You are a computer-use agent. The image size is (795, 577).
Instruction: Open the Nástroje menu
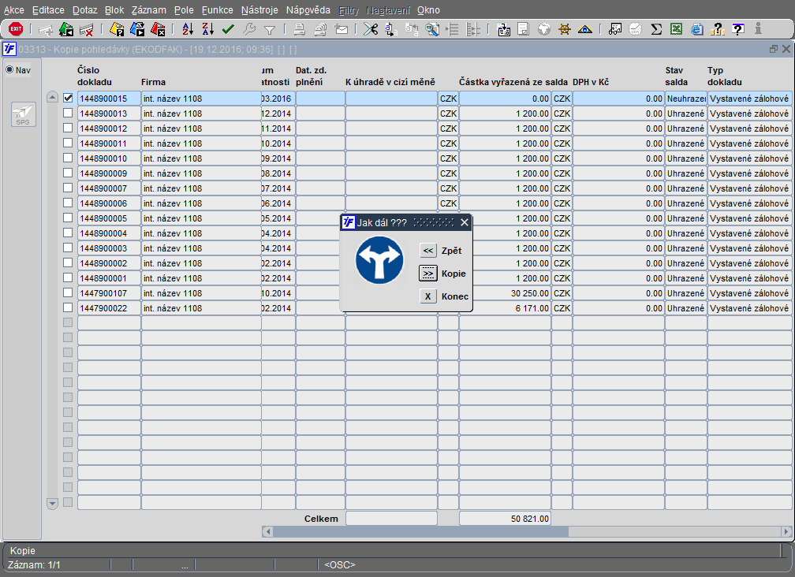pos(259,10)
